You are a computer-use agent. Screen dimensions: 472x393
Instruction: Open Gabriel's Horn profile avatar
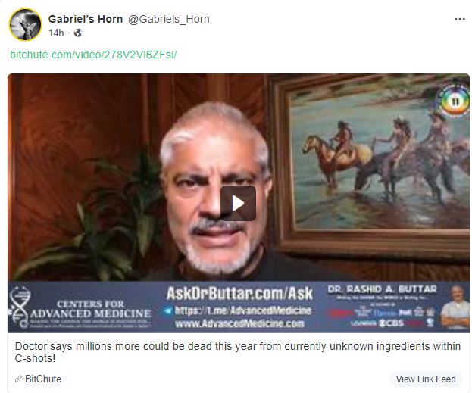click(25, 24)
